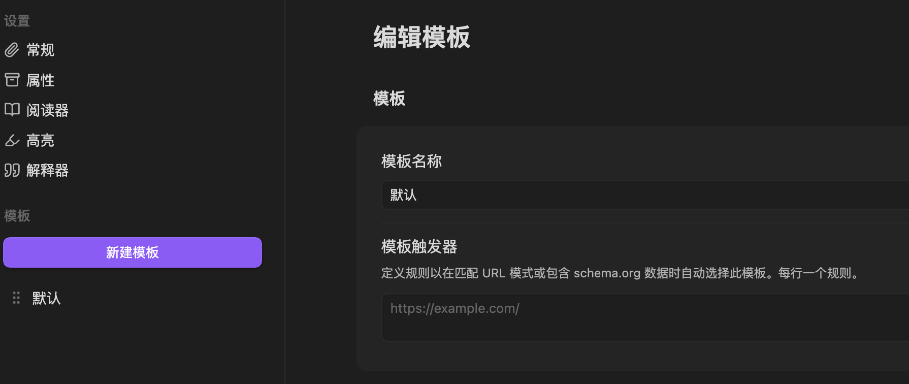This screenshot has width=909, height=384.
Task: Click the 编辑模板 page heading
Action: pos(422,38)
